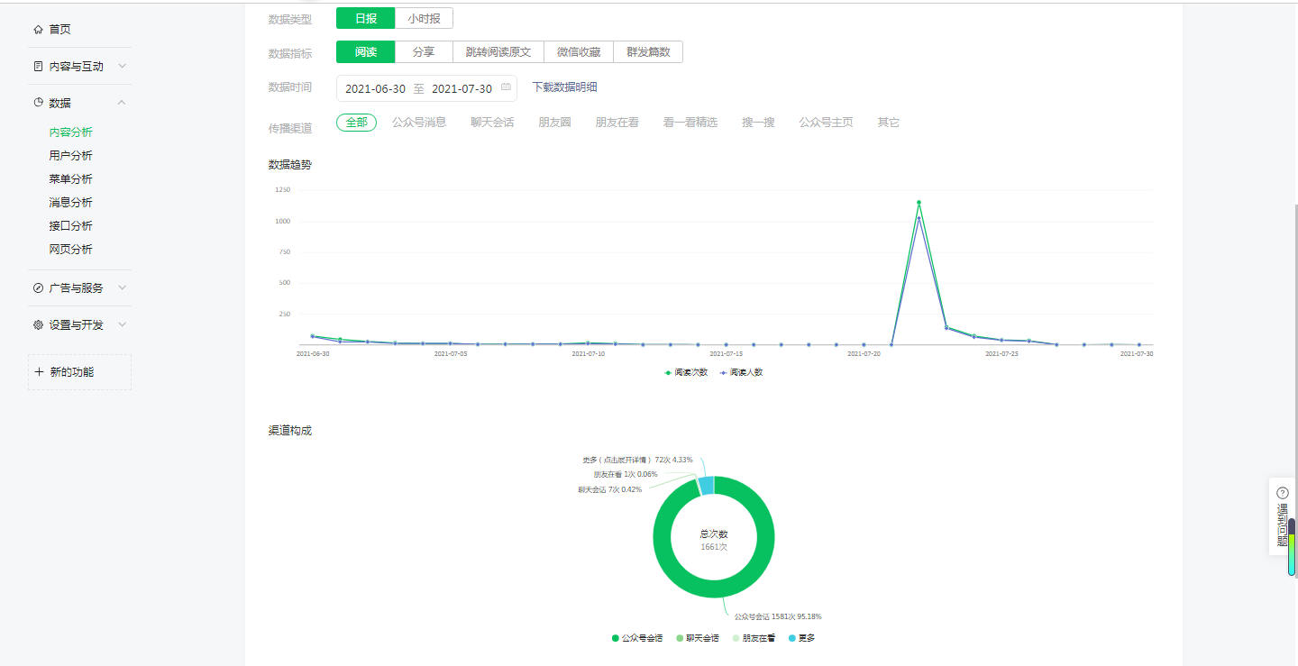Click the 设置与开发 gear icon
This screenshot has height=666, width=1298.
coord(38,325)
